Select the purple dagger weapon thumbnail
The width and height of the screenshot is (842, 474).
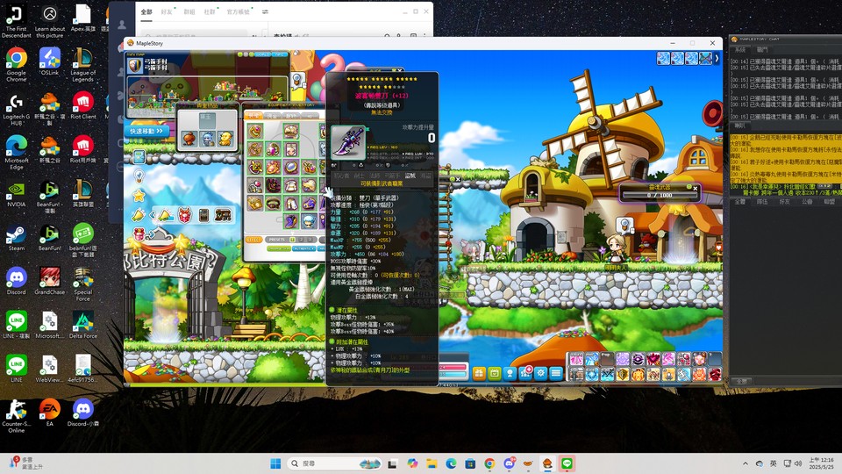348,141
